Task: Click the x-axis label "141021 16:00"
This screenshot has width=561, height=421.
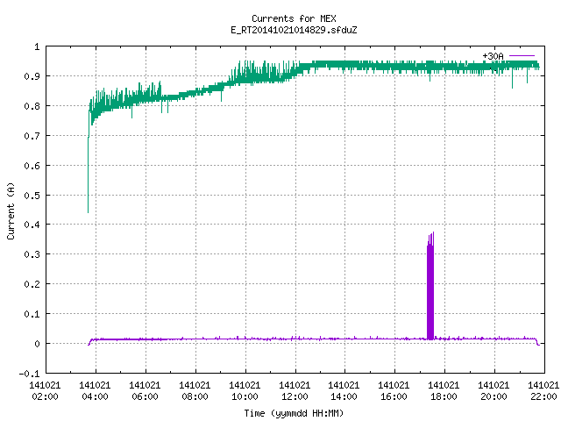Action: [x=394, y=390]
